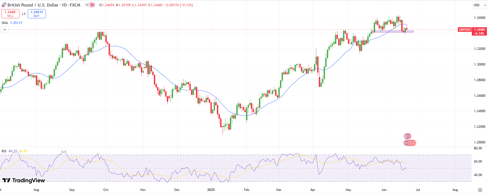The image size is (488, 196).
Task: Click the 1.30000 price axis label
Action: pos(480,64)
